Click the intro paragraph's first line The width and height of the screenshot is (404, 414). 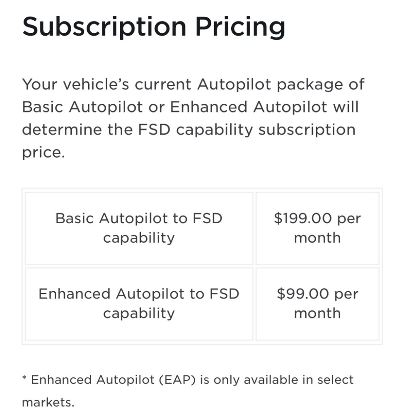[193, 84]
